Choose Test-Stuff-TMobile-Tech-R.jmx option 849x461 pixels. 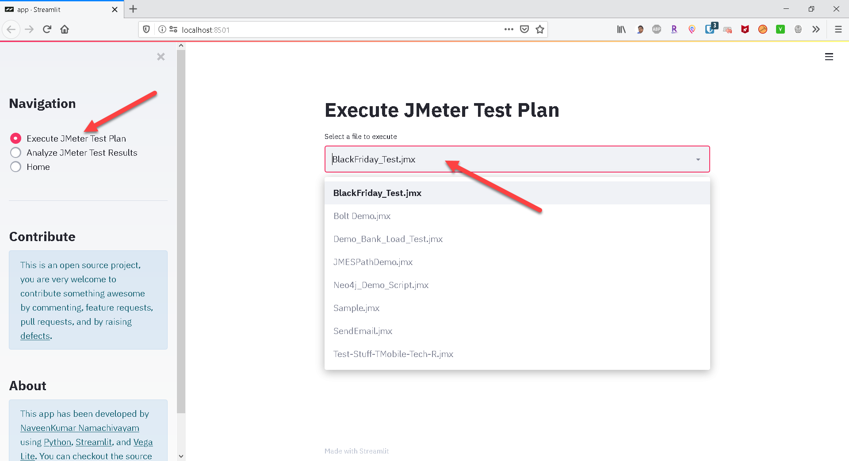[517, 354]
